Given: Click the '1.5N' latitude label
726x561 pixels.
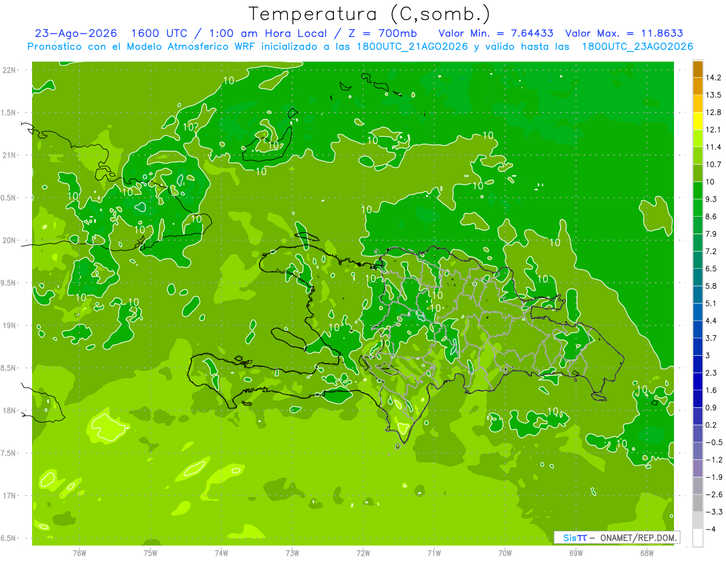Looking at the screenshot, I should 9,113.
